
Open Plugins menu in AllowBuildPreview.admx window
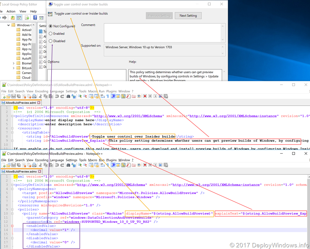[x=111, y=160]
